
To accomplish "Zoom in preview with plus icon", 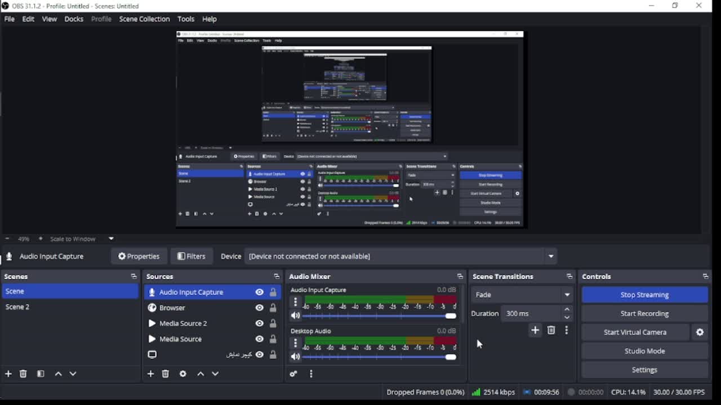I will (40, 238).
